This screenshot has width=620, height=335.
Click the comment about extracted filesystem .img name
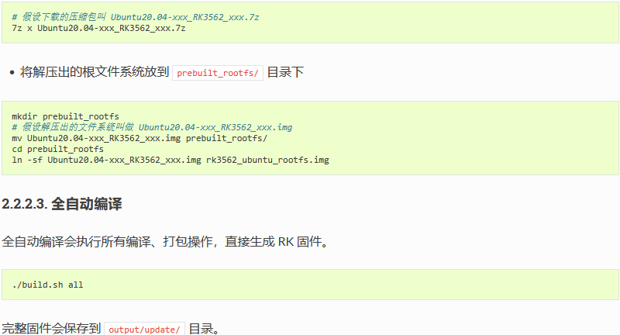(x=152, y=127)
